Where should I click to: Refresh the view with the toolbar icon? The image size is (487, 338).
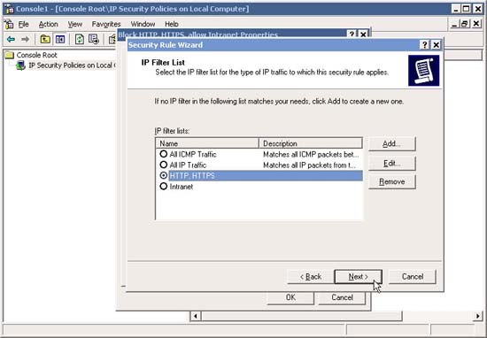pyautogui.click(x=80, y=40)
